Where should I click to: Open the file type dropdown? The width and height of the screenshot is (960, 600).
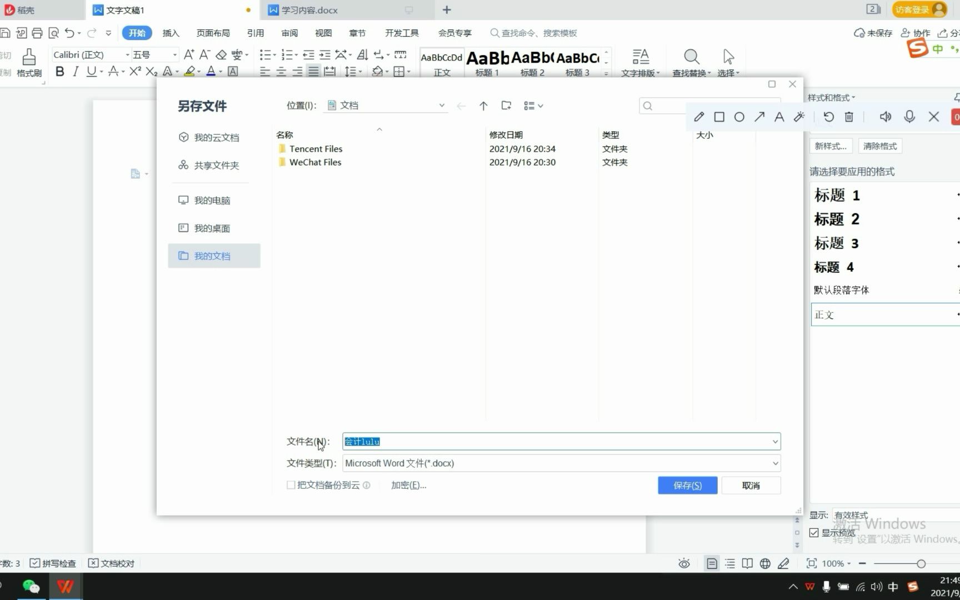coord(774,463)
